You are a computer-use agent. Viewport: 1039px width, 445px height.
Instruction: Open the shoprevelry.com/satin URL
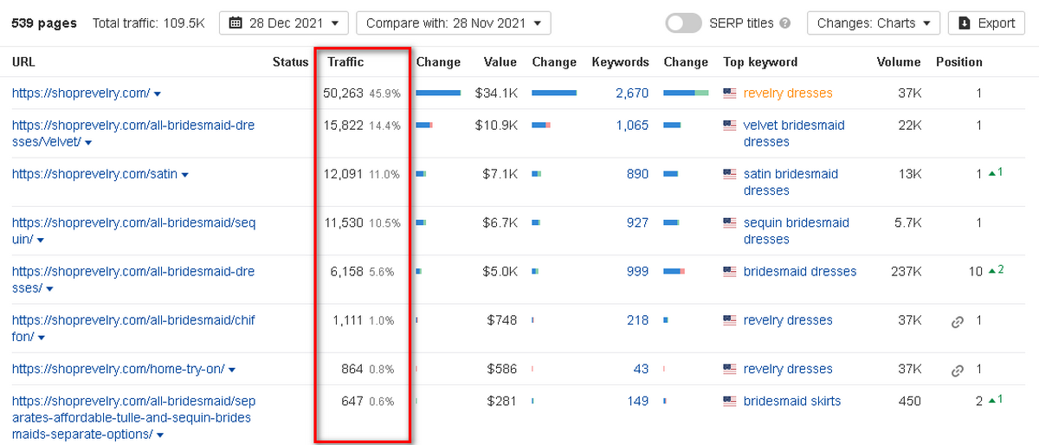click(94, 174)
